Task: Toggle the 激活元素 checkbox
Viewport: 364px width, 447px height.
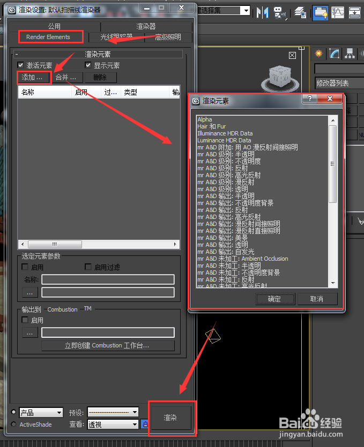Action: coord(20,65)
